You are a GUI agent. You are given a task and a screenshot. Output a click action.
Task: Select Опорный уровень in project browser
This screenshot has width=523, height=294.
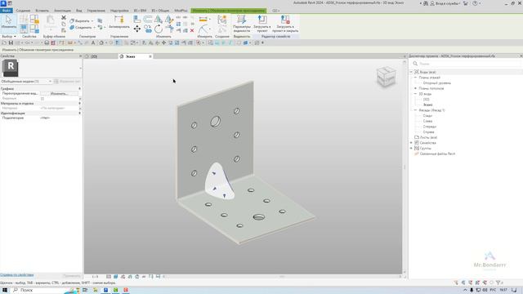coord(436,83)
